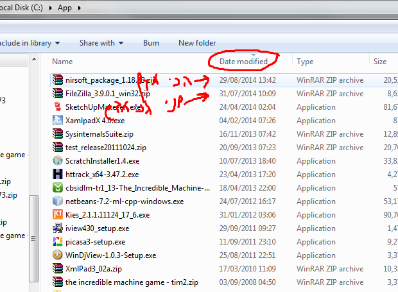Select the httrack_x64 application icon
398x292 pixels.
coord(58,175)
